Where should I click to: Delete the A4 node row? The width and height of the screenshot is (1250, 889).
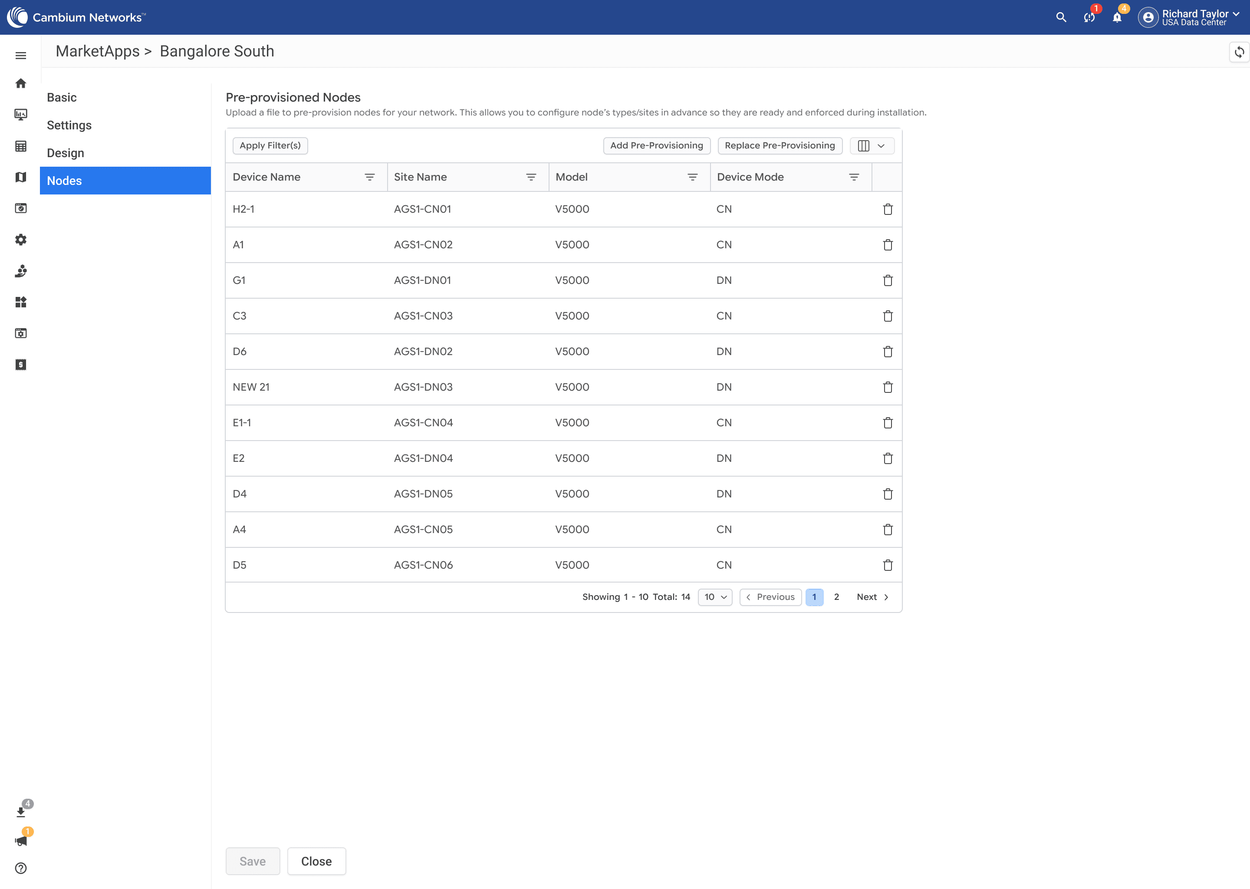tap(888, 529)
